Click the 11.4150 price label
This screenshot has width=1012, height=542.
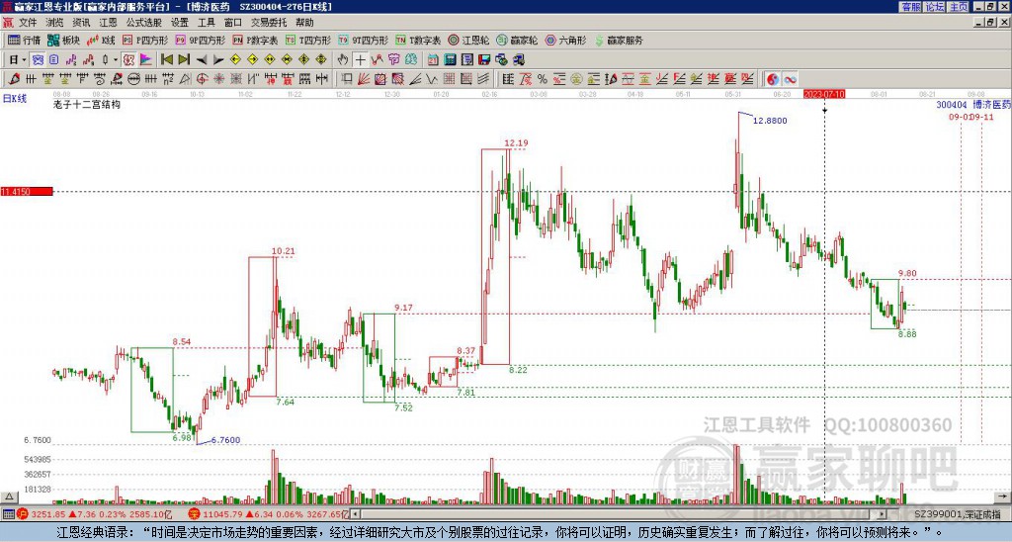pos(27,192)
